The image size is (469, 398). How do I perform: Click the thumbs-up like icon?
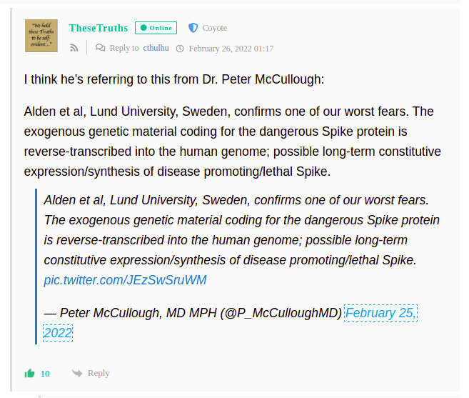29,374
